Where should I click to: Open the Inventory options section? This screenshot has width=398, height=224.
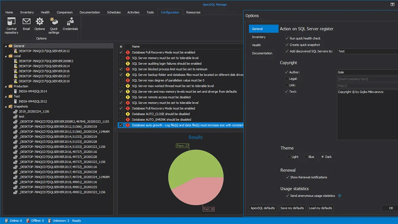coord(259,37)
